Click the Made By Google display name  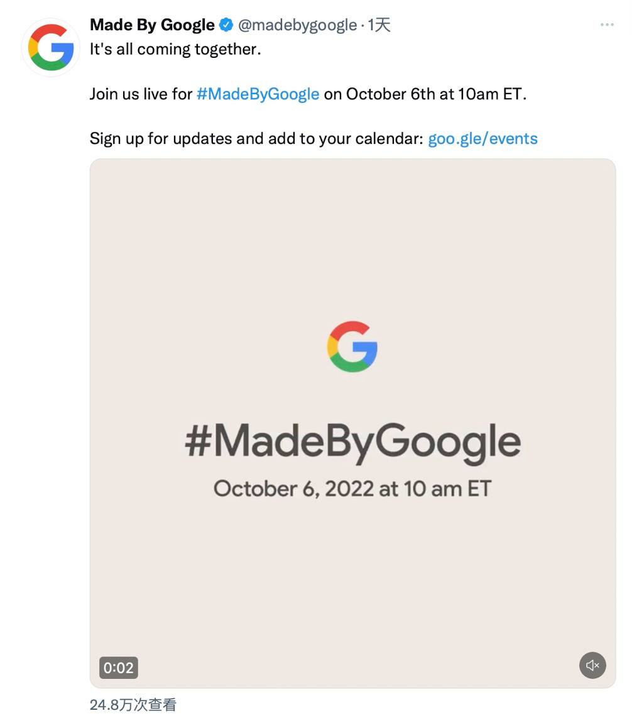pyautogui.click(x=152, y=25)
